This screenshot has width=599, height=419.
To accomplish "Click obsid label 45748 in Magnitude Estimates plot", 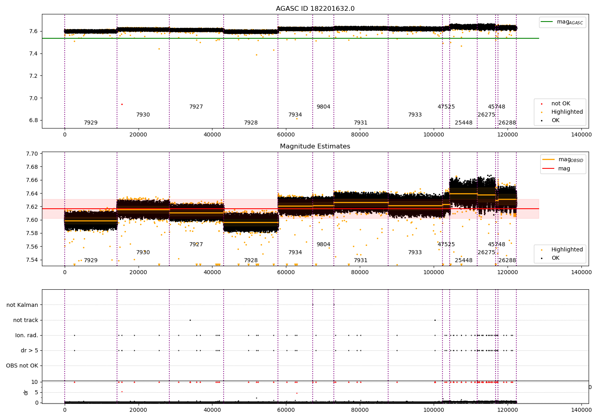I will pos(496,245).
